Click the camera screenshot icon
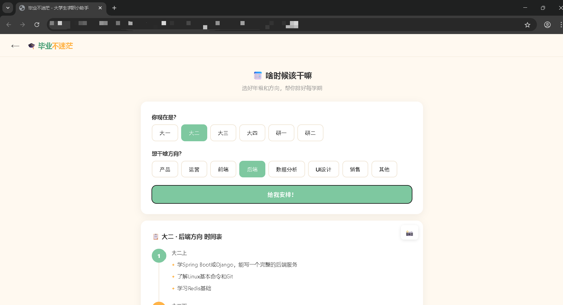 409,233
